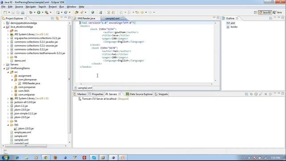
Task: Select the Properties tab
Action: click(96, 94)
